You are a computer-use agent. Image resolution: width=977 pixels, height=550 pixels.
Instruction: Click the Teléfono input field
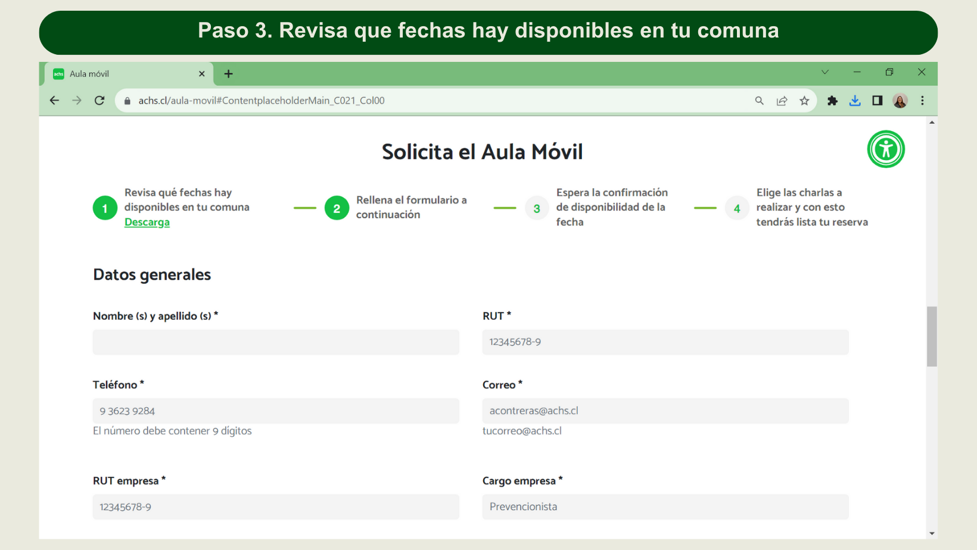276,411
